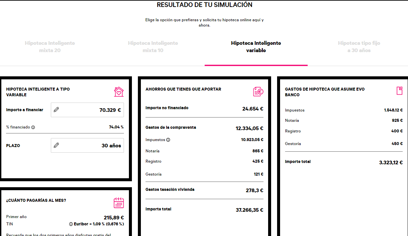Click the ¿CUÁNTO PAGARÍAS AL MES? title

[x=36, y=200]
